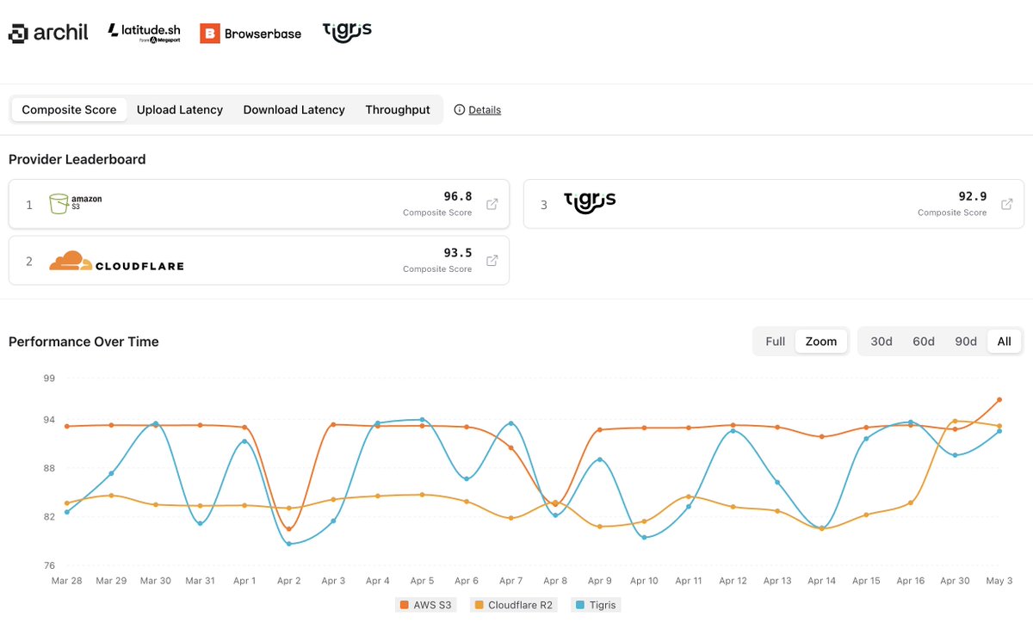1033x629 pixels.
Task: Click the 76 y-axis label
Action: tap(49, 565)
